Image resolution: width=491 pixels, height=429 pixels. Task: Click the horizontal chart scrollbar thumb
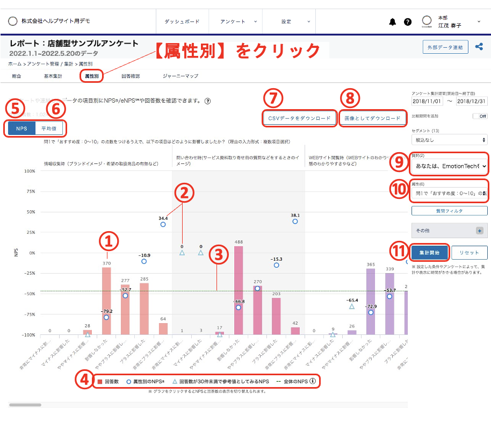[x=25, y=405]
